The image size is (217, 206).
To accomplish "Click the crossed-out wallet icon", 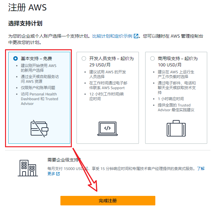I will click(39, 129).
